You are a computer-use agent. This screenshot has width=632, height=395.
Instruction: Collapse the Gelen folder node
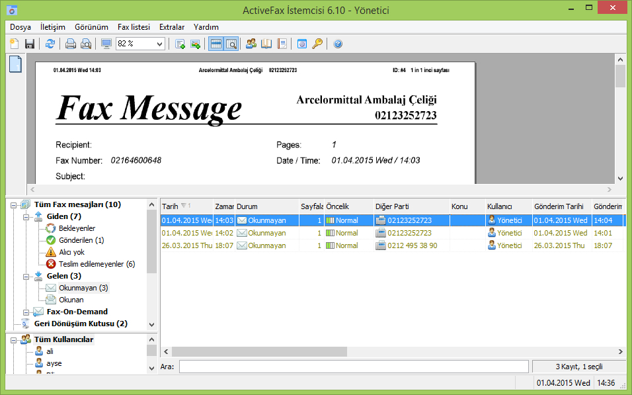click(x=26, y=277)
